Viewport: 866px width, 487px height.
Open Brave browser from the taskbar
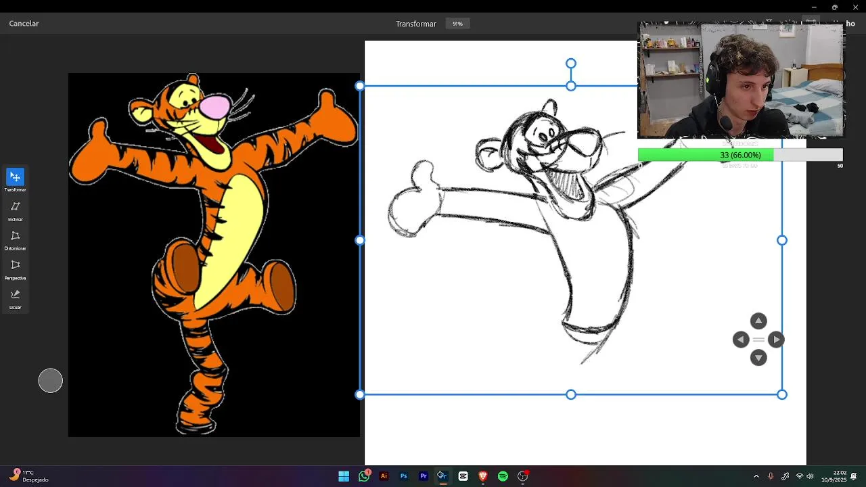click(x=482, y=476)
